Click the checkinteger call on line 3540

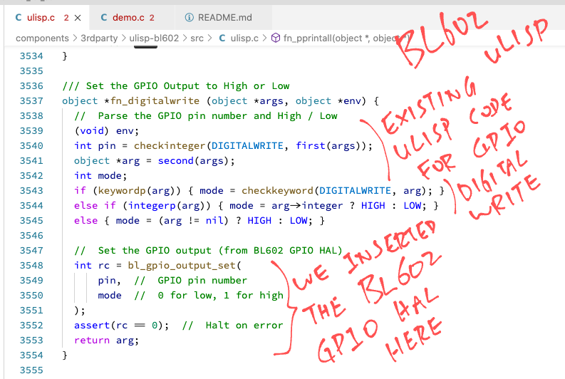(165, 145)
